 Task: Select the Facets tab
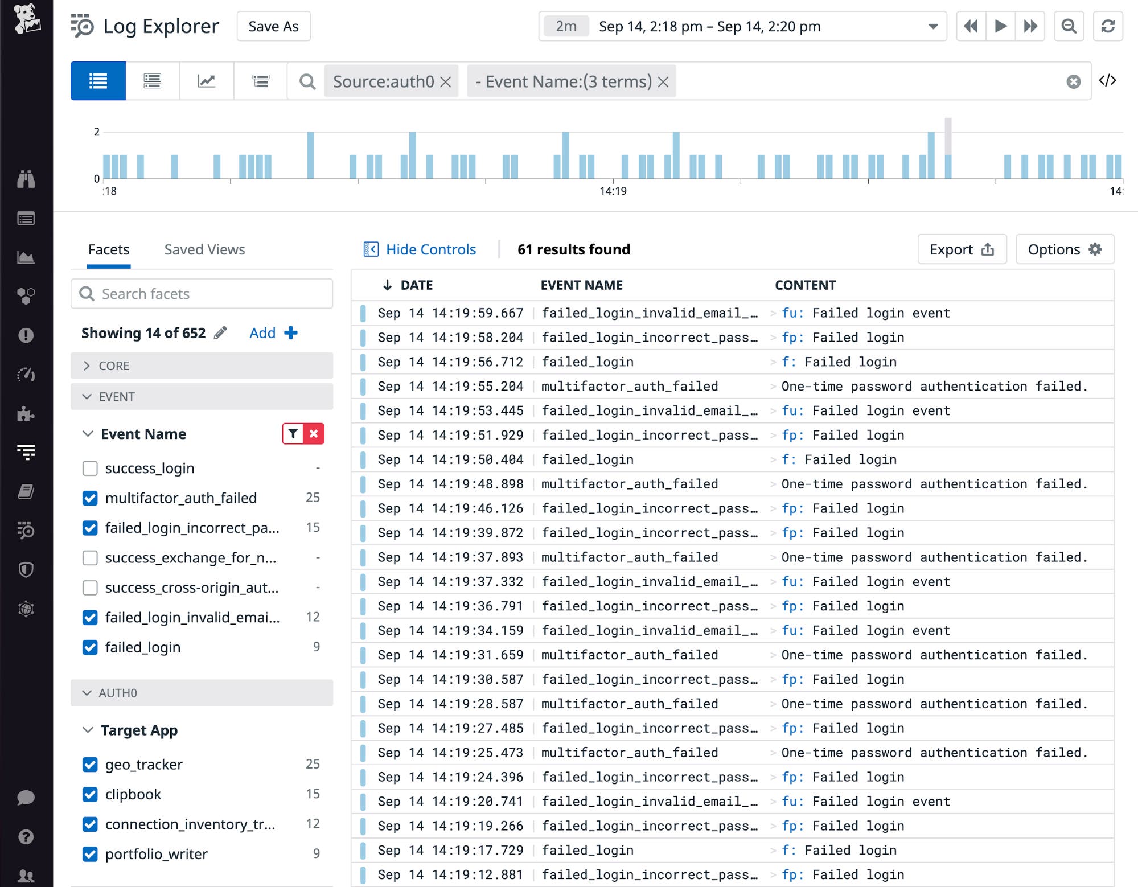click(x=108, y=249)
